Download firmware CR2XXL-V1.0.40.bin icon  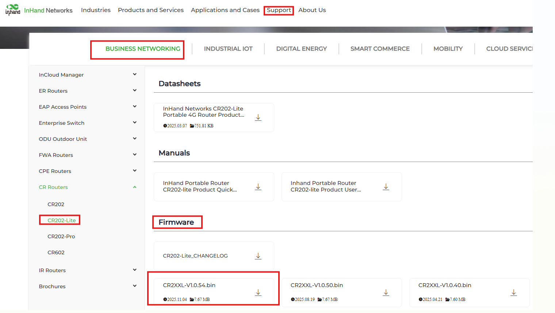(x=514, y=293)
